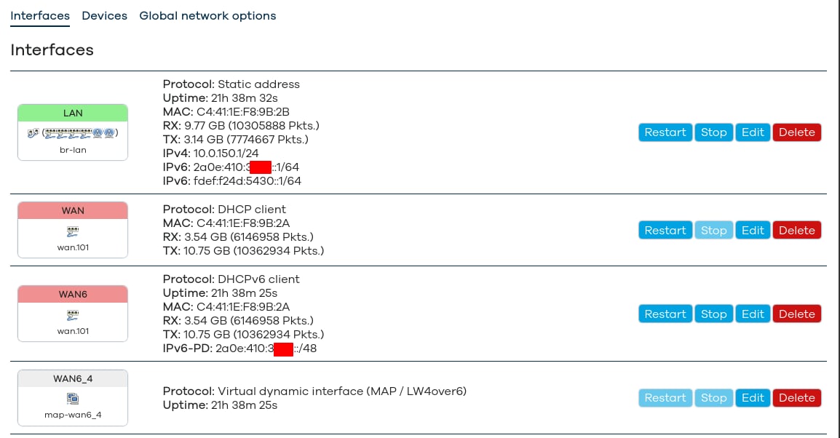Click the red WAN6 interface badge
Screen dimensions: 840x438
73,295
